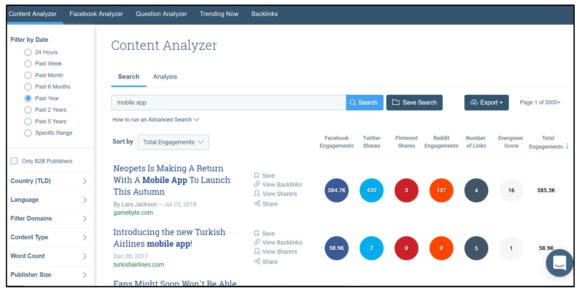Viewport: 586px width, 299px height.
Task: Click the magnifier icon in the Search button
Action: click(353, 102)
